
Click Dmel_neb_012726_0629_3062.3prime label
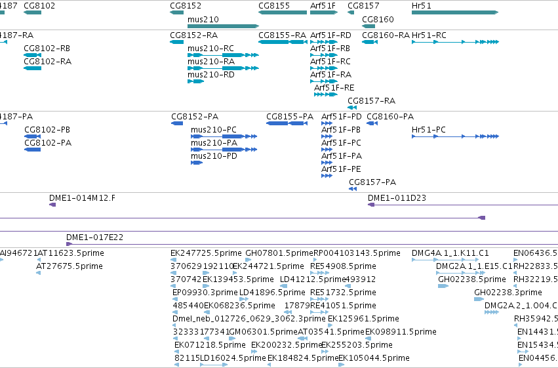(x=249, y=319)
